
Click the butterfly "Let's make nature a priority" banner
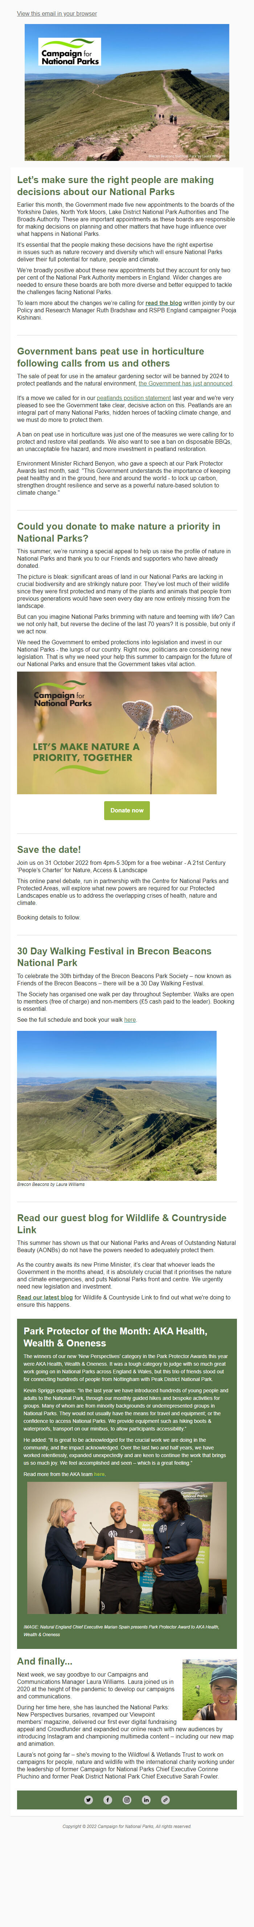(117, 732)
